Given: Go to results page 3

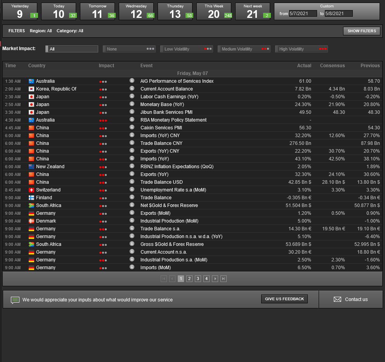Looking at the screenshot, I should 198,279.
